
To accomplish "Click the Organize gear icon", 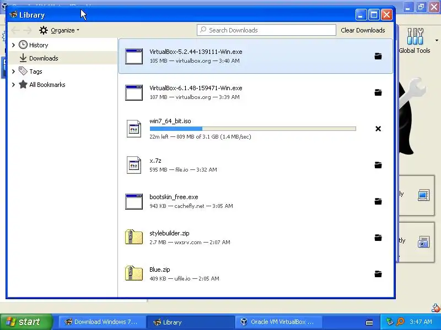I will 44,30.
